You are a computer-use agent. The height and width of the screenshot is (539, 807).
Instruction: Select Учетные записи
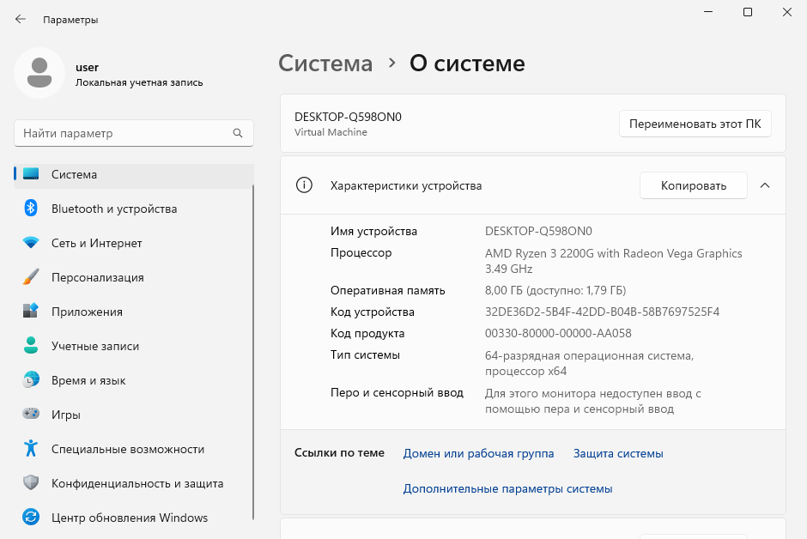134,346
